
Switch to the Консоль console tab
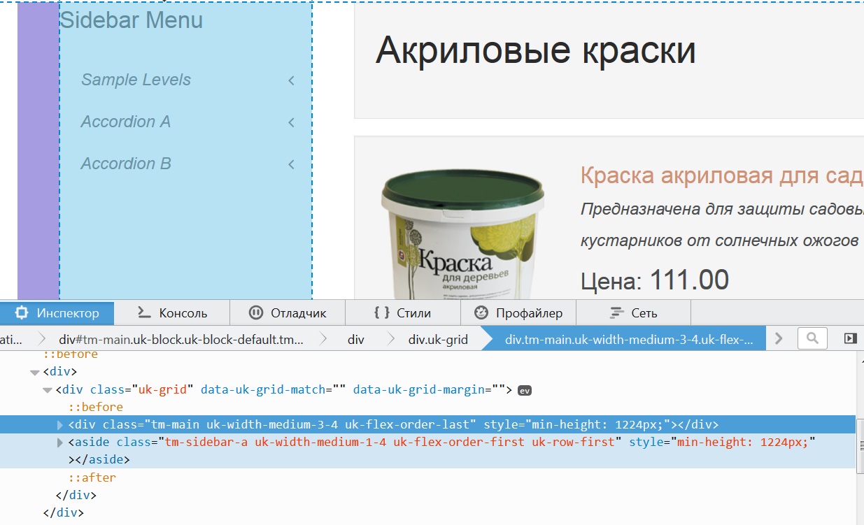(172, 313)
